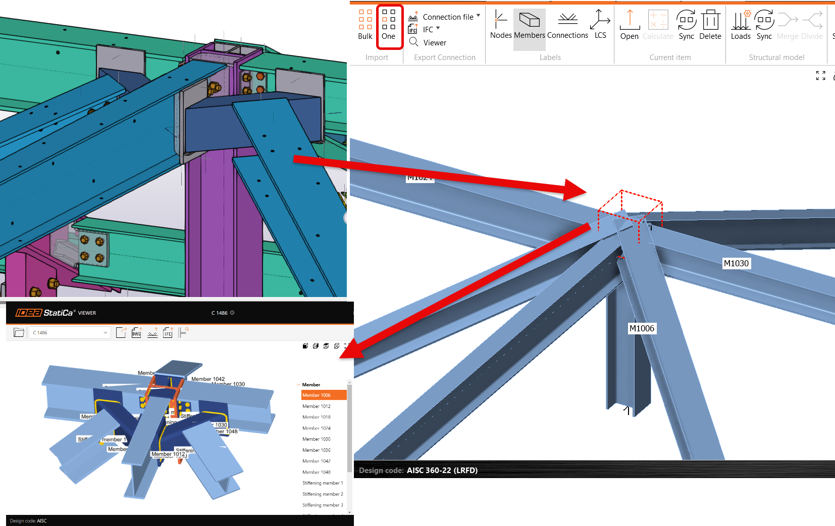The image size is (835, 526).
Task: Export DWG file in the Viewer toolbar
Action: click(136, 332)
